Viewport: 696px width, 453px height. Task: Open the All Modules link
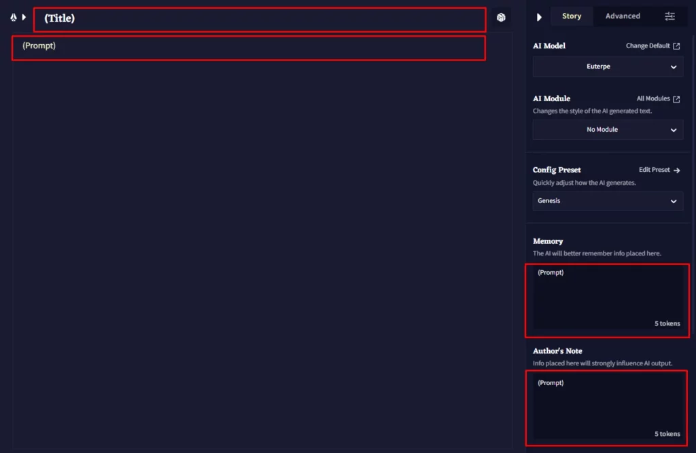[x=658, y=98]
